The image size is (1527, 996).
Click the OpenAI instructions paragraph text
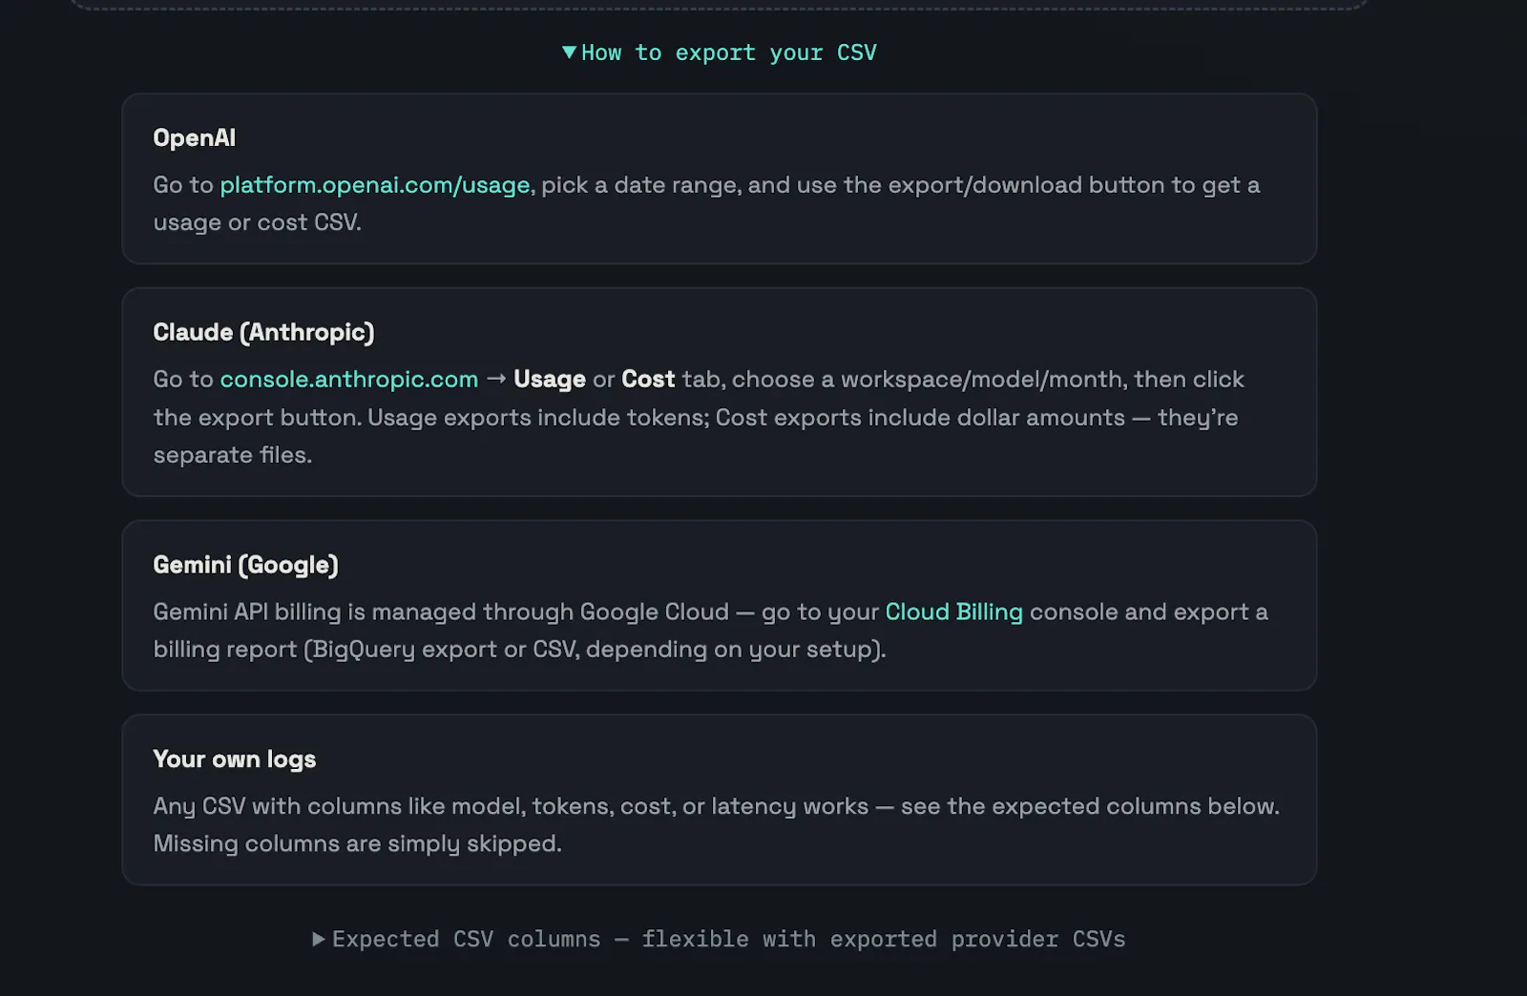click(706, 203)
